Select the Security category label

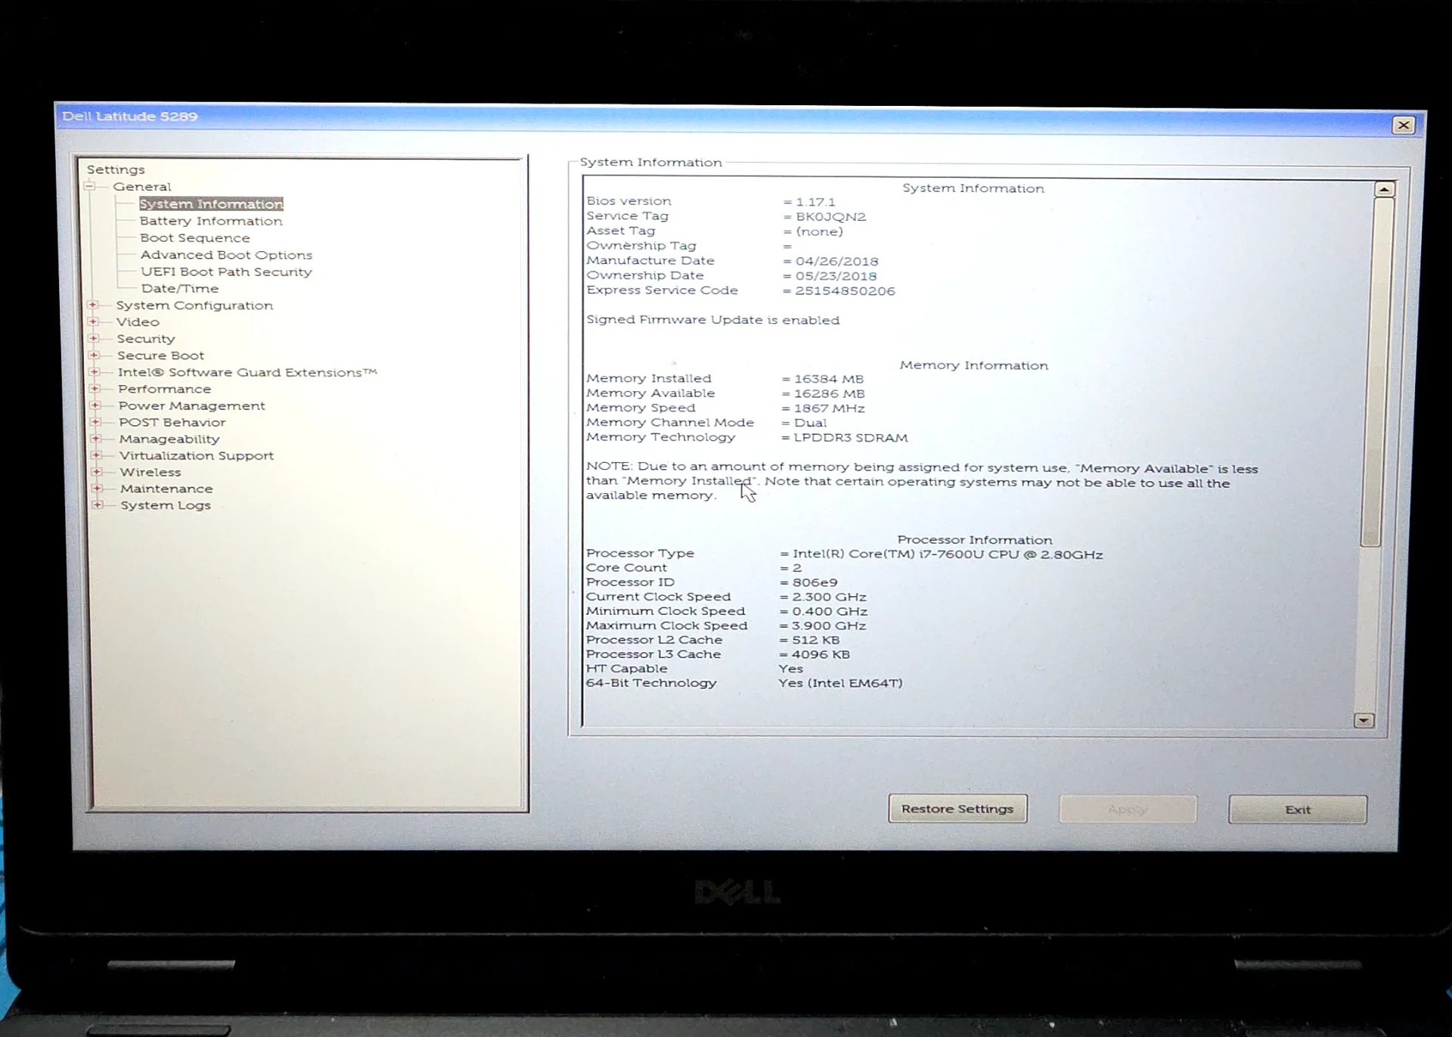[x=146, y=339]
